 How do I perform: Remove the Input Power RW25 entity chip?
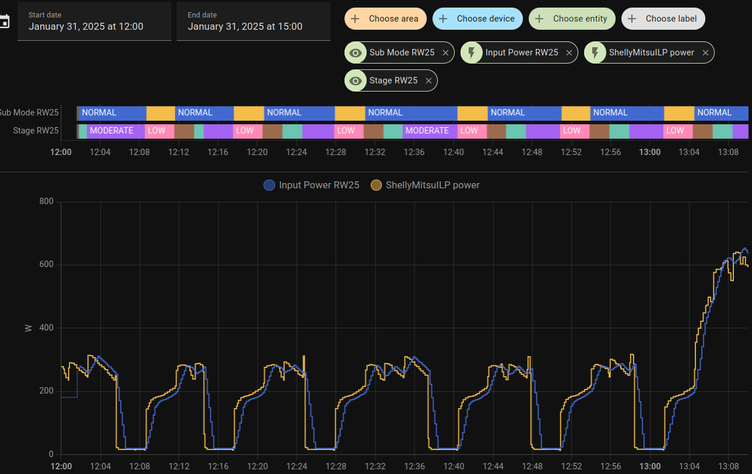click(x=569, y=52)
